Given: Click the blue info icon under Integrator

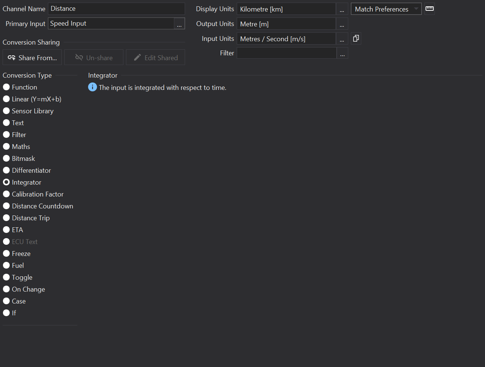Looking at the screenshot, I should click(92, 87).
